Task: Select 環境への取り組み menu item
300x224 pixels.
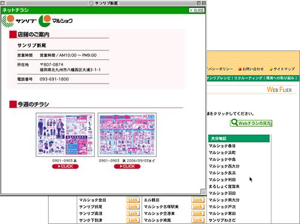Action: 280,78
